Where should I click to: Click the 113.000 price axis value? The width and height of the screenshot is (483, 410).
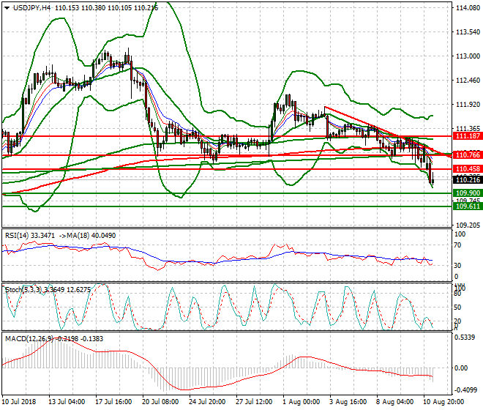coord(467,56)
